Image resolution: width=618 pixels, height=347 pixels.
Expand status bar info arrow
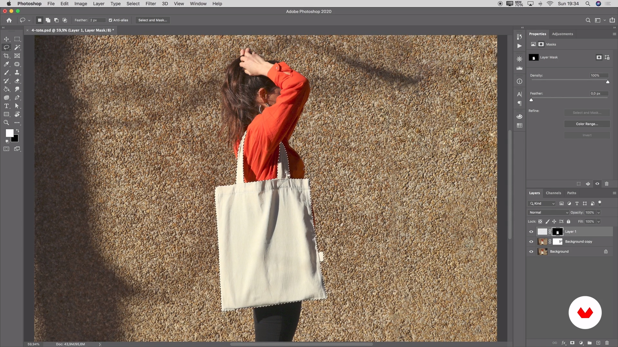coord(100,344)
